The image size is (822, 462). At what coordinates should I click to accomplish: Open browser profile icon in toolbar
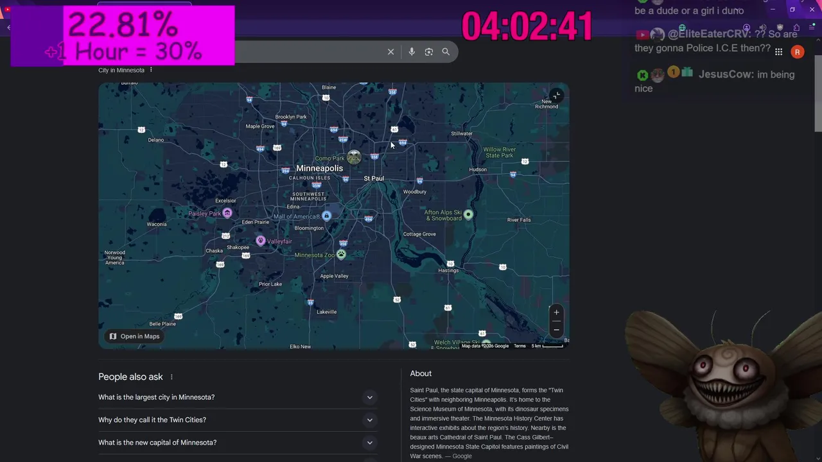tap(746, 28)
